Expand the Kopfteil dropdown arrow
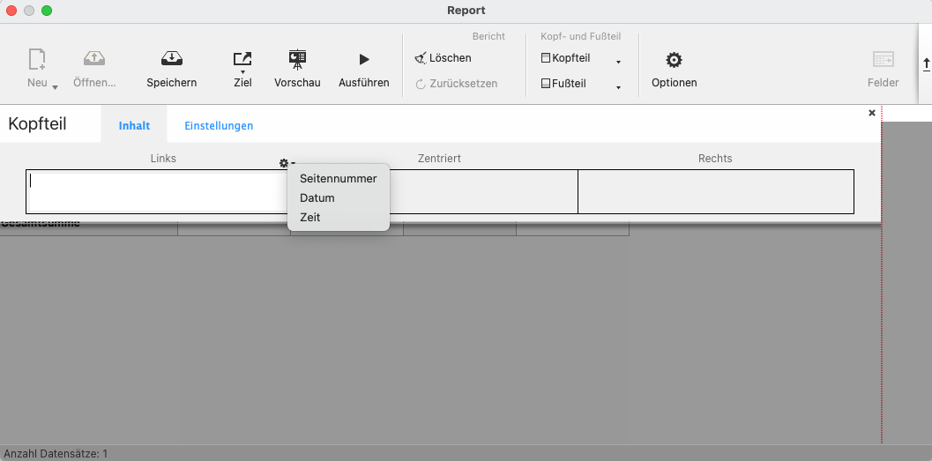 click(618, 62)
